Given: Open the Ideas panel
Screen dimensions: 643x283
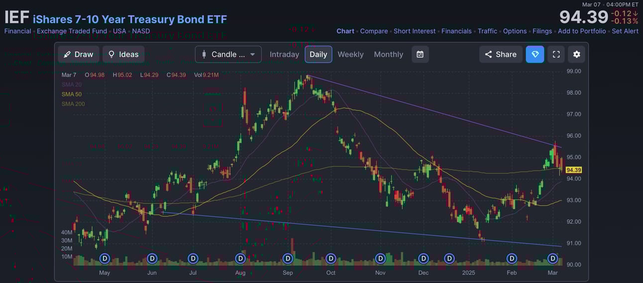Looking at the screenshot, I should 123,54.
